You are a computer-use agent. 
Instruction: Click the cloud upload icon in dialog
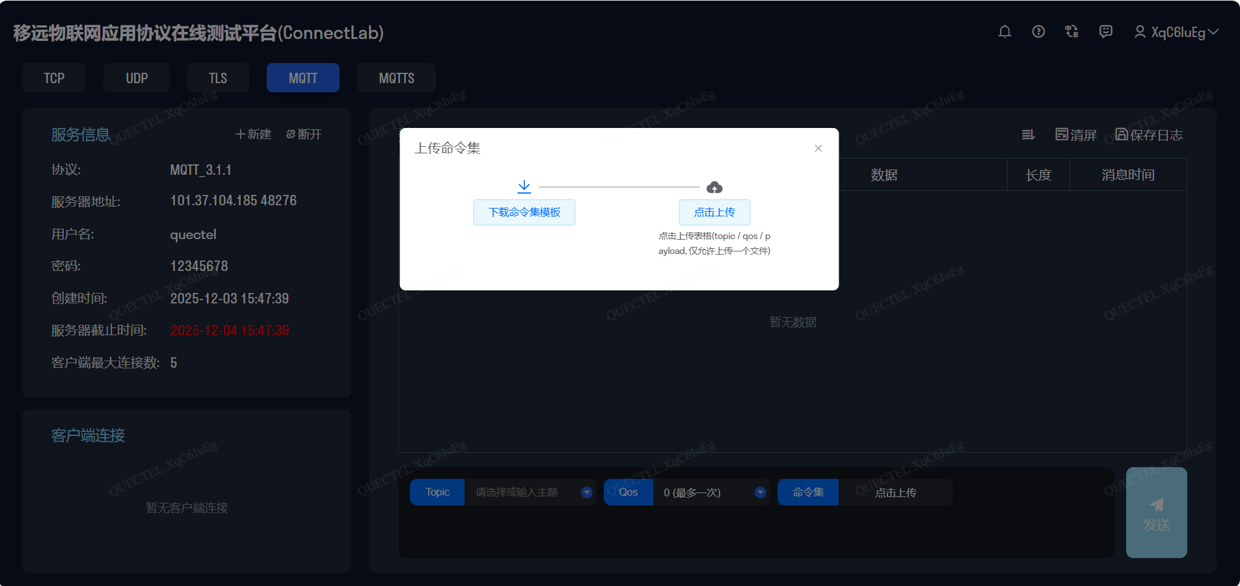tap(714, 188)
